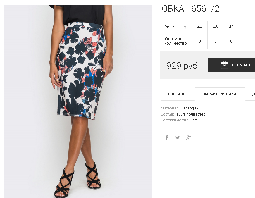Click the skirt product photo
This screenshot has height=198, width=255.
tap(78, 101)
